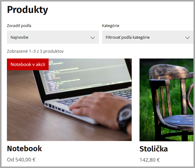Click the Notebook product title link
The image size is (195, 168).
tap(24, 148)
